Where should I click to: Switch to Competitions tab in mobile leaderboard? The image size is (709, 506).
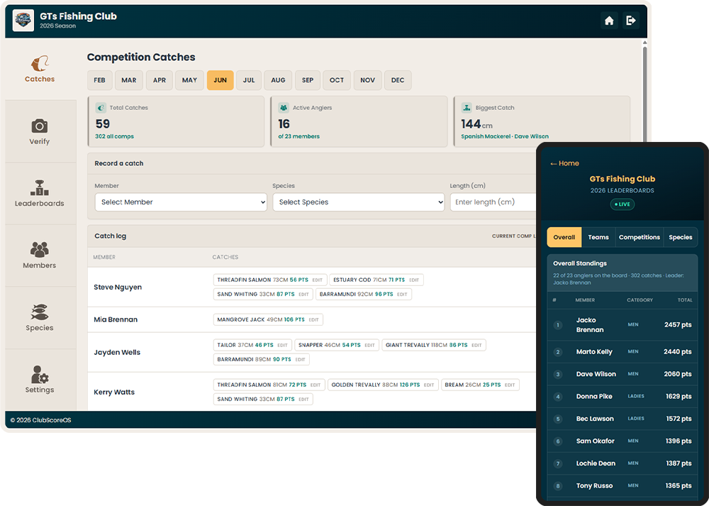(x=640, y=237)
